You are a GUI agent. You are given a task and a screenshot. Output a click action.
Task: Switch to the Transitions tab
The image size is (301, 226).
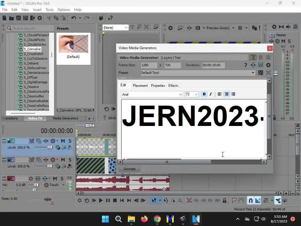[x=10, y=118]
